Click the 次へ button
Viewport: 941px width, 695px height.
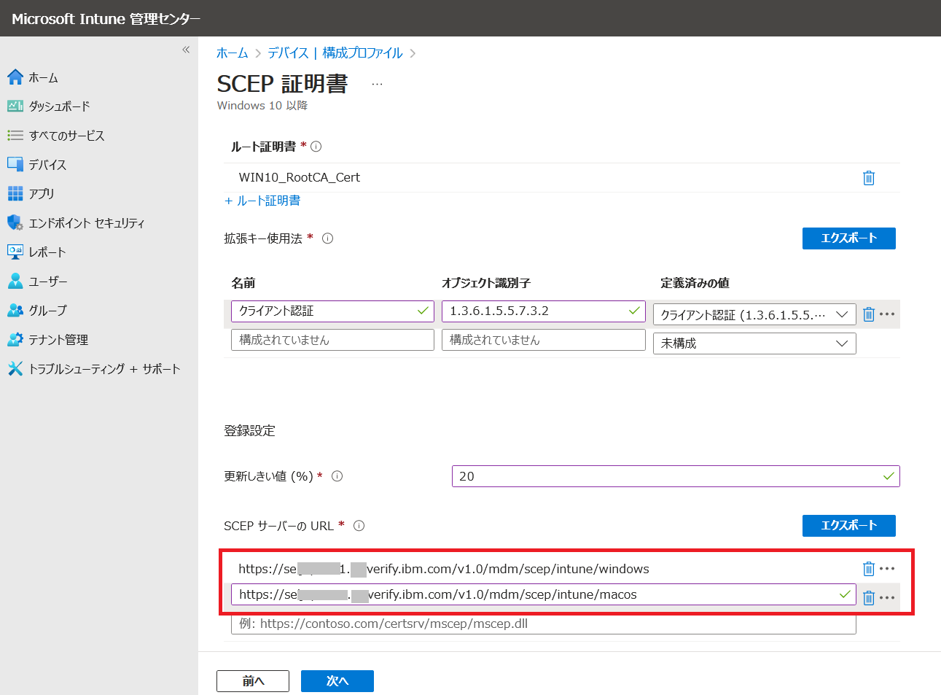click(x=337, y=681)
